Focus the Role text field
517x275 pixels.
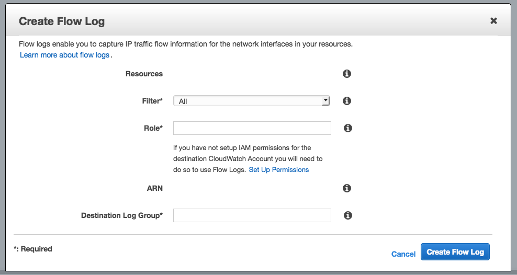point(252,128)
